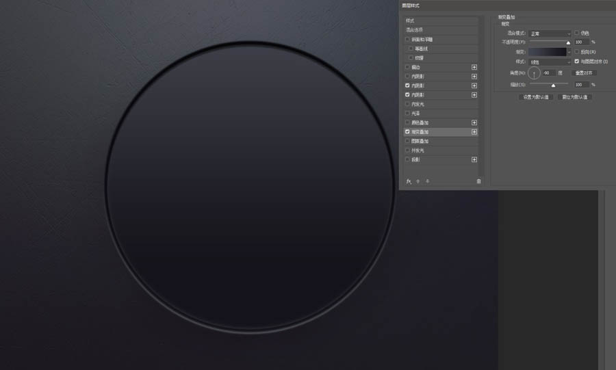Uncheck the 渐变叠加 (Gradient Overlay) checkbox
The width and height of the screenshot is (616, 370).
[407, 132]
